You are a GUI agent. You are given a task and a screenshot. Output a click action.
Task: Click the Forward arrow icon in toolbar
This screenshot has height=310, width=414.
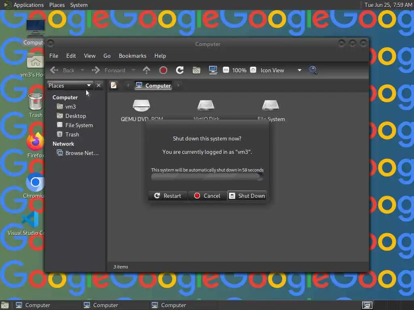click(95, 70)
